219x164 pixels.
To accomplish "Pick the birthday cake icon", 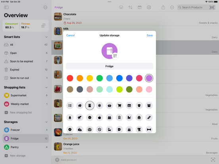I will coord(129,130).
